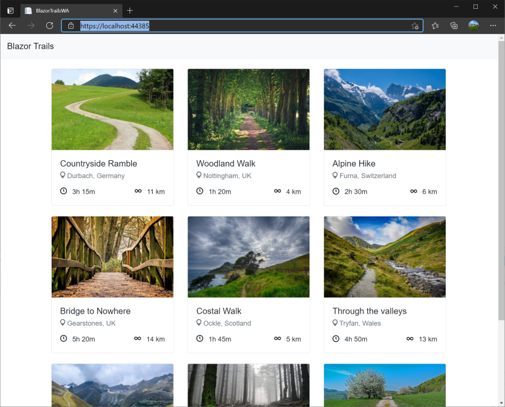The width and height of the screenshot is (505, 407).
Task: Click the Costal Walk title
Action: (218, 311)
